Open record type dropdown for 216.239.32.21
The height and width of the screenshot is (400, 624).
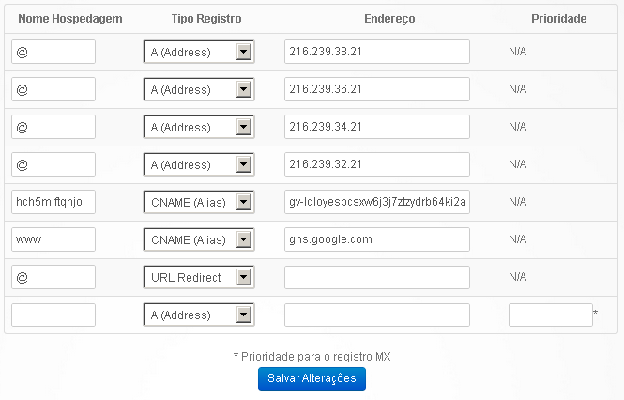(199, 164)
